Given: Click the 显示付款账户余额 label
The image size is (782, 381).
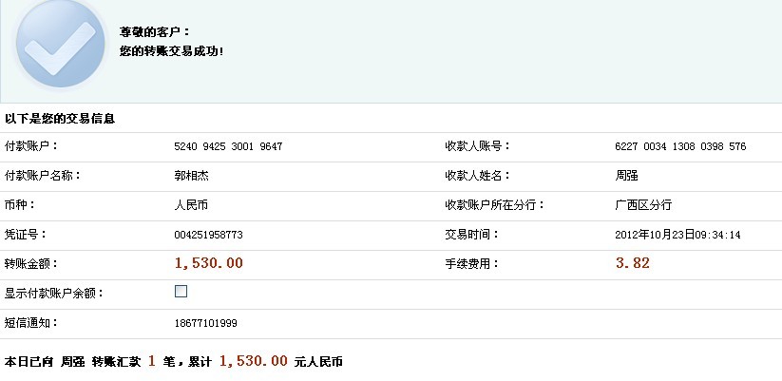Looking at the screenshot, I should click(54, 293).
